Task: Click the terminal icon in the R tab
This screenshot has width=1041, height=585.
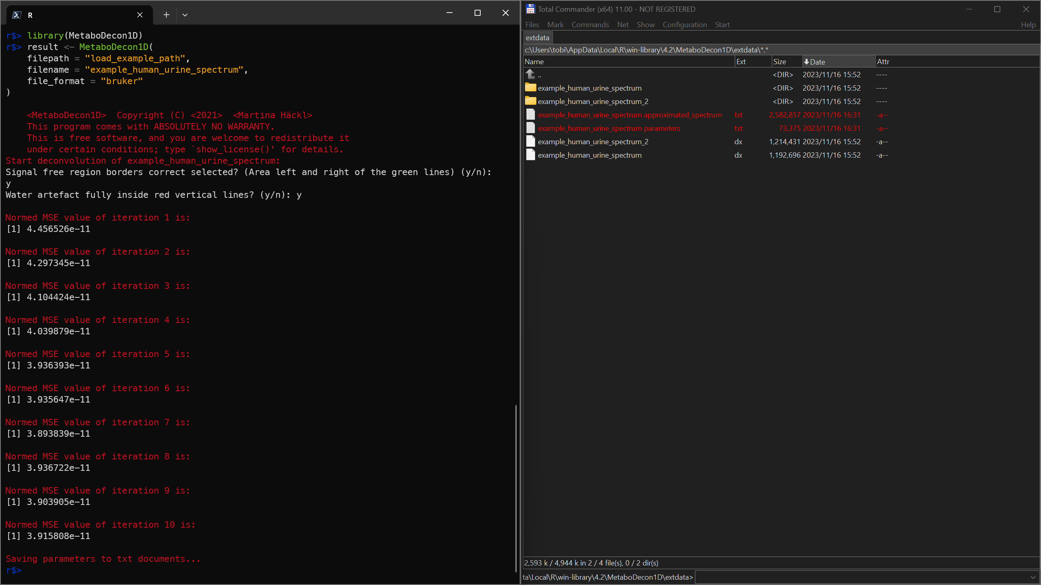Action: pos(17,15)
